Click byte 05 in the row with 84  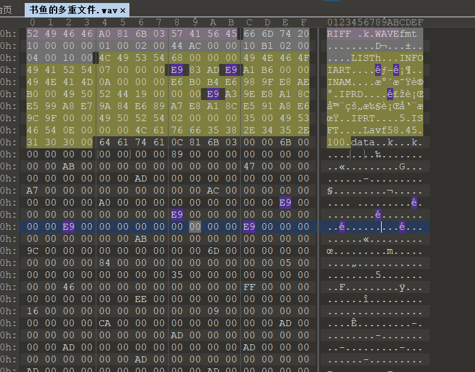tap(285, 263)
